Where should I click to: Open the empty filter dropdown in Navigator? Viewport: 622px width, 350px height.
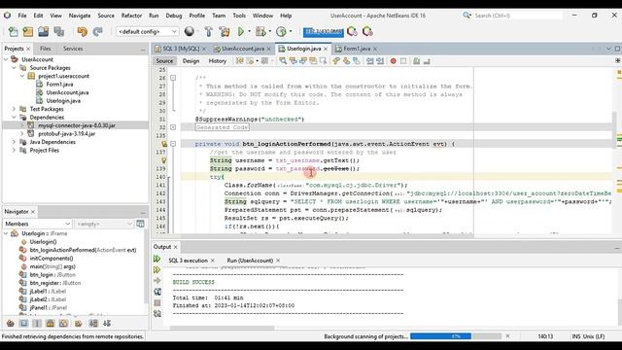point(104,224)
